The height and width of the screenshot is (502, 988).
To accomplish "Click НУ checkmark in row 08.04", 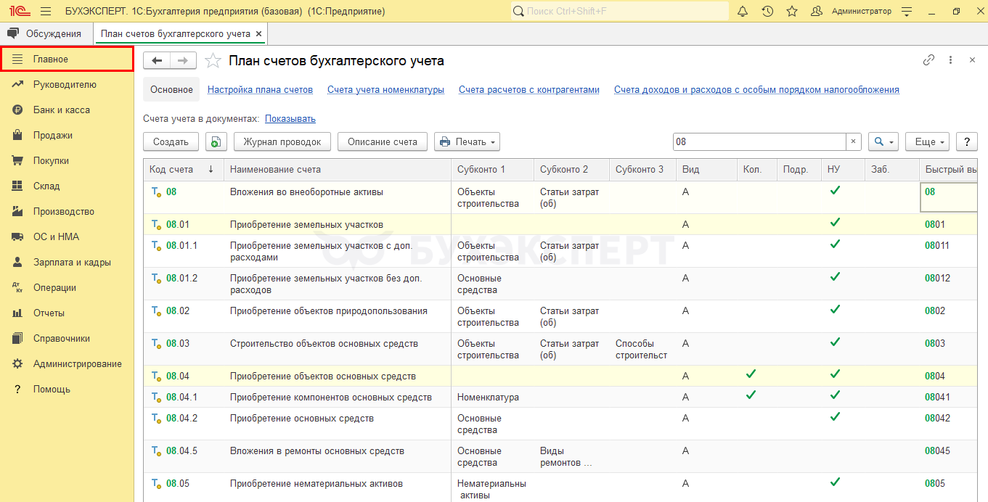I will coord(835,374).
